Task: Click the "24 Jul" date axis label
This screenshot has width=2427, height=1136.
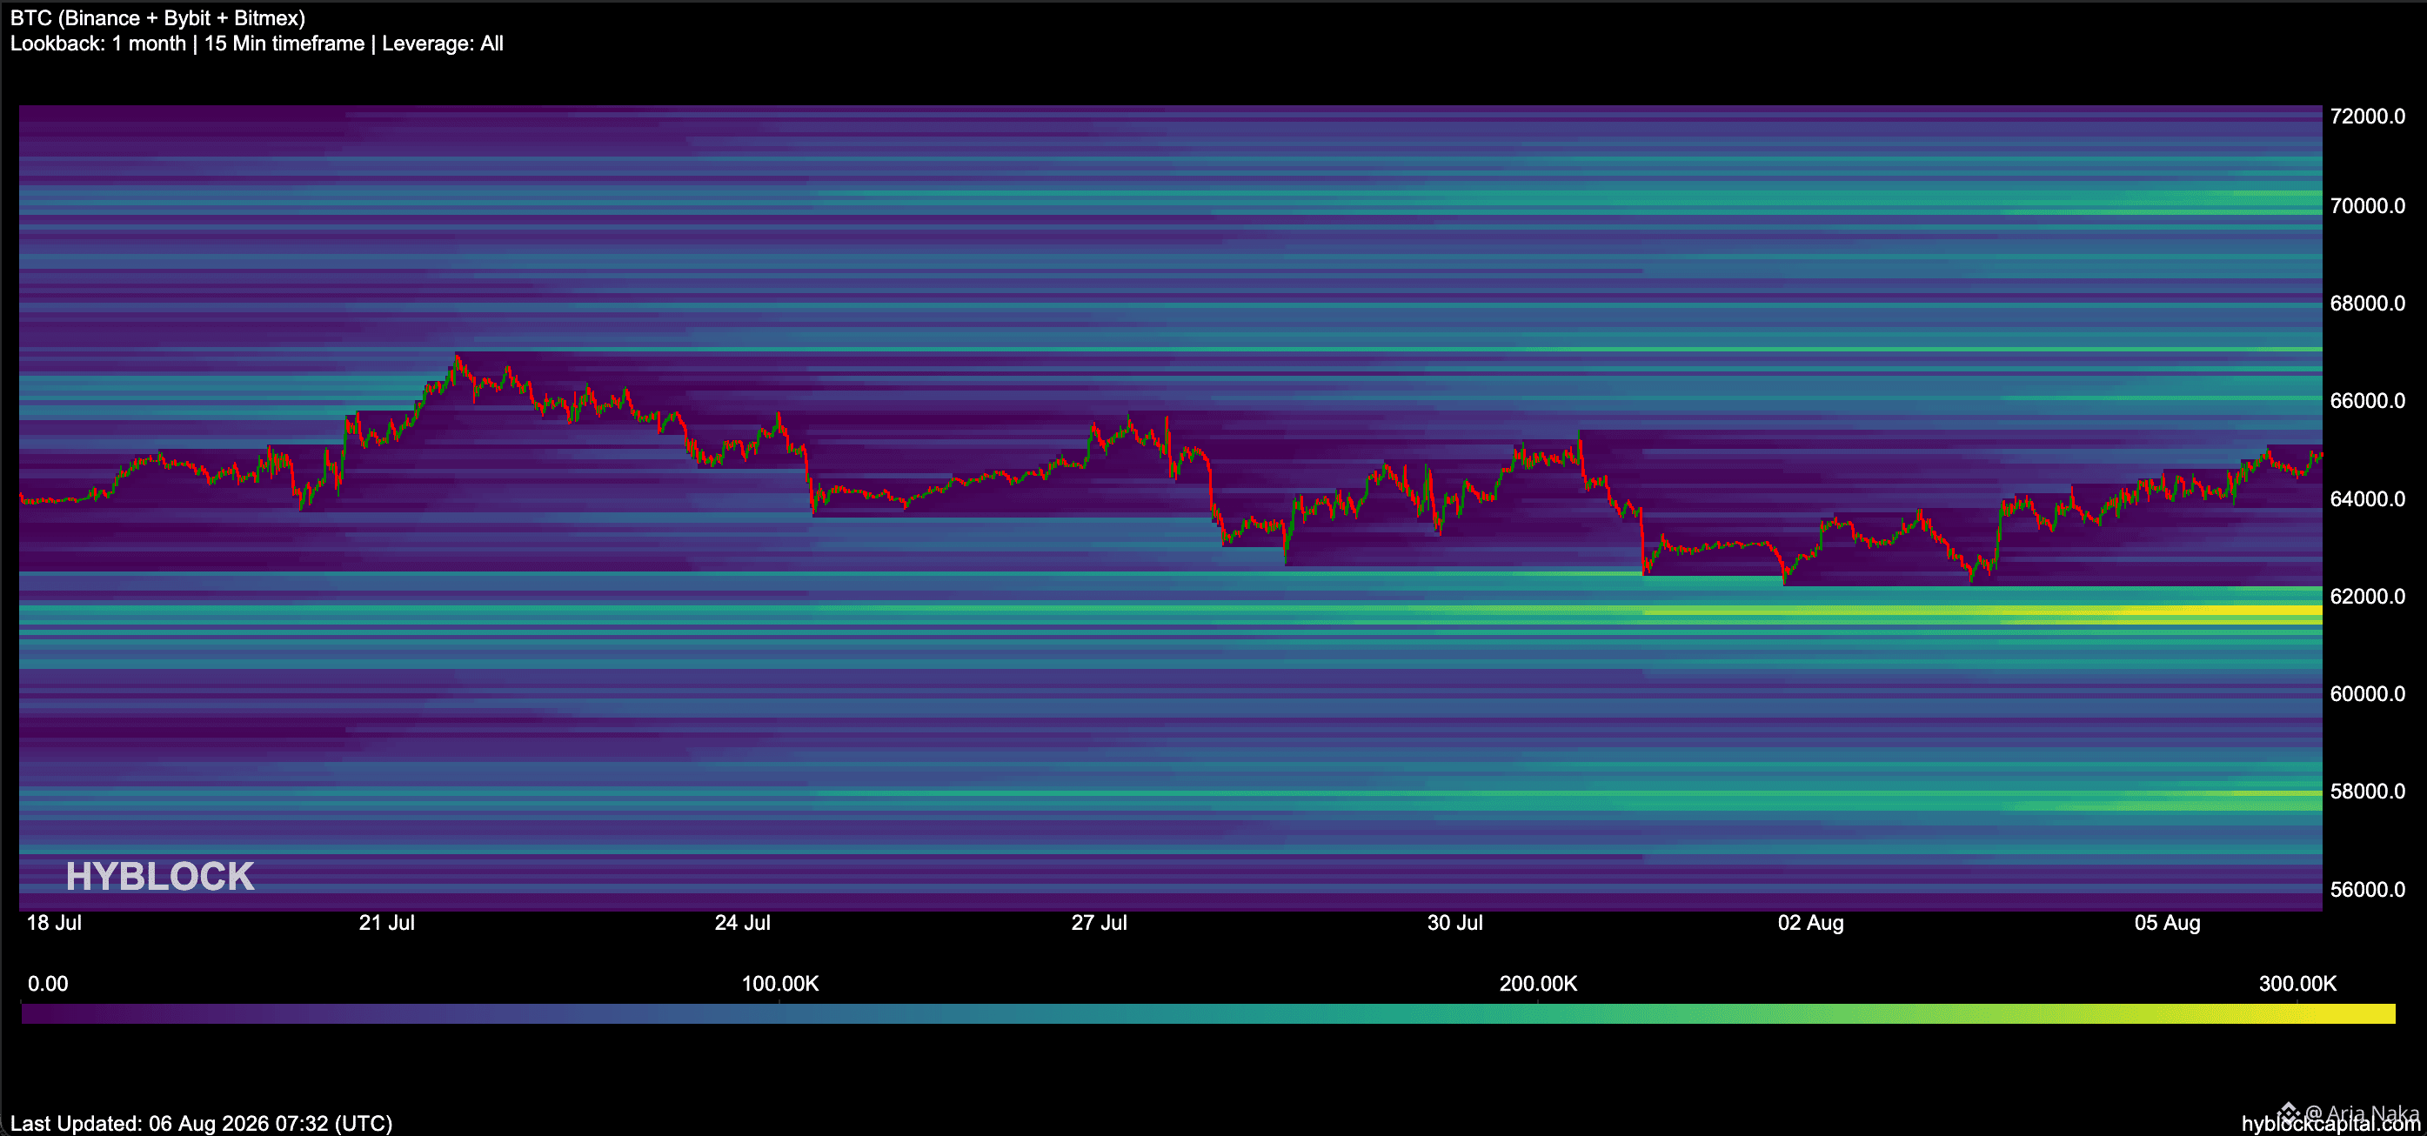Action: pyautogui.click(x=742, y=922)
